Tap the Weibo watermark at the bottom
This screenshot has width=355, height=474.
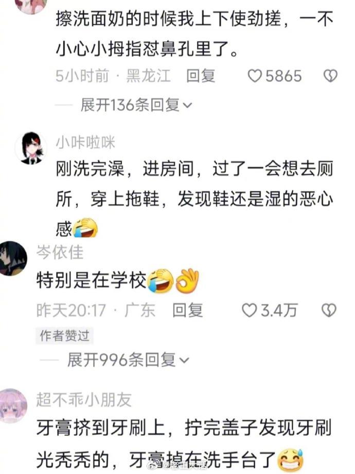(x=177, y=466)
